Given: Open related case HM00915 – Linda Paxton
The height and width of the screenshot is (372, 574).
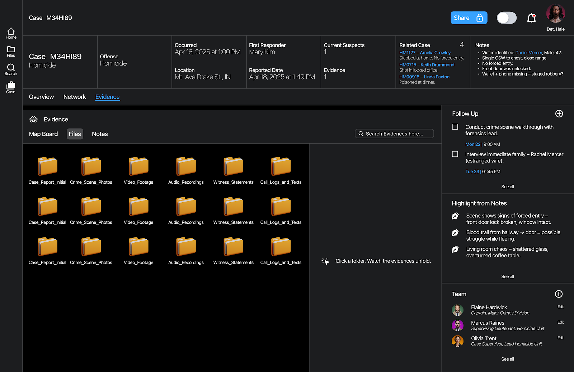Looking at the screenshot, I should (x=424, y=77).
